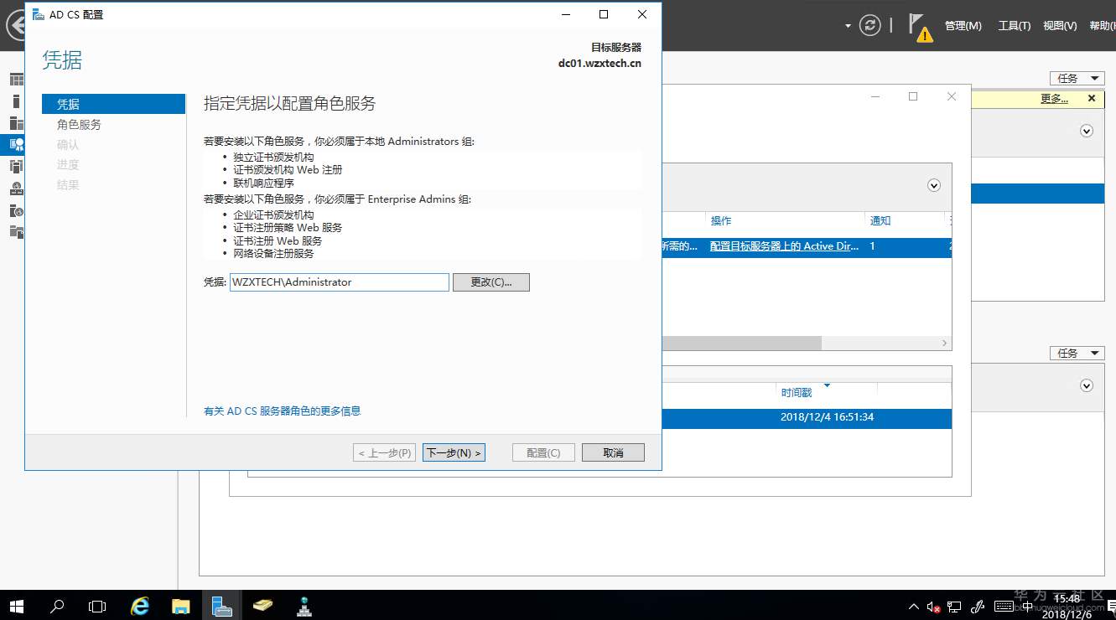Open the upper 任务 dropdown menu
This screenshot has height=620, width=1116.
click(1077, 77)
